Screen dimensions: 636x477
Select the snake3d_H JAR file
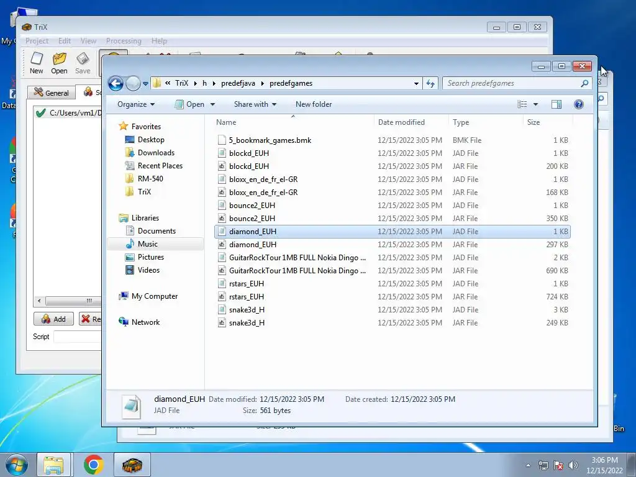click(393, 322)
